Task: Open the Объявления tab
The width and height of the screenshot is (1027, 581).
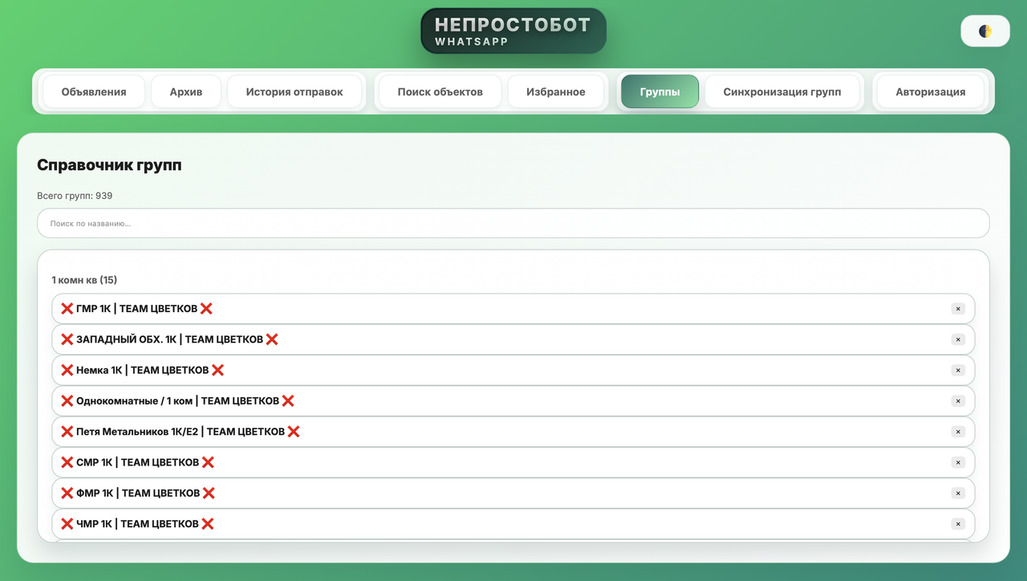Action: (94, 91)
